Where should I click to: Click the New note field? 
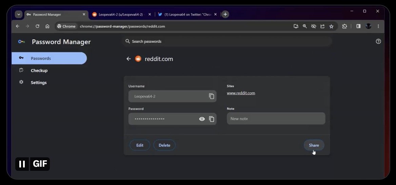coord(276,118)
